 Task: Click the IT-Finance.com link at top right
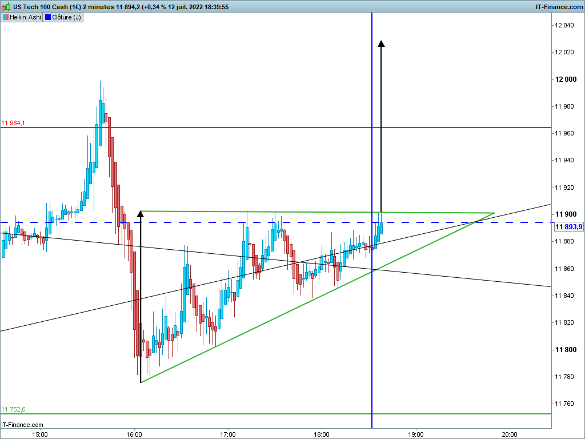tap(559, 7)
